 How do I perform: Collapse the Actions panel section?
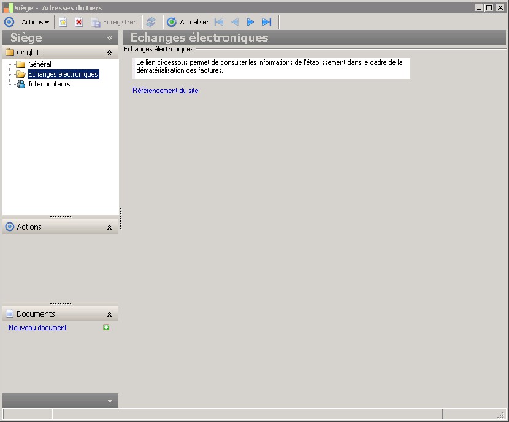tap(109, 227)
